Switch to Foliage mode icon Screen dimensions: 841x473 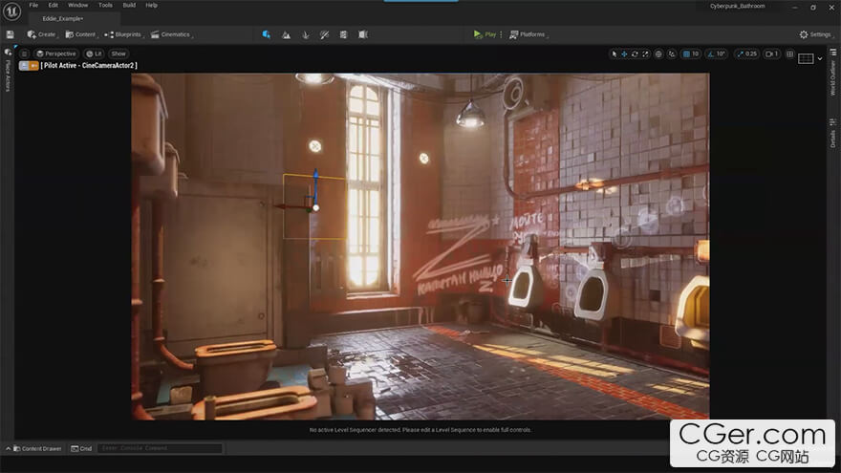305,34
